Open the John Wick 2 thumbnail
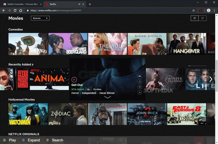Viewport: 218px width, 144px height. click(147, 114)
